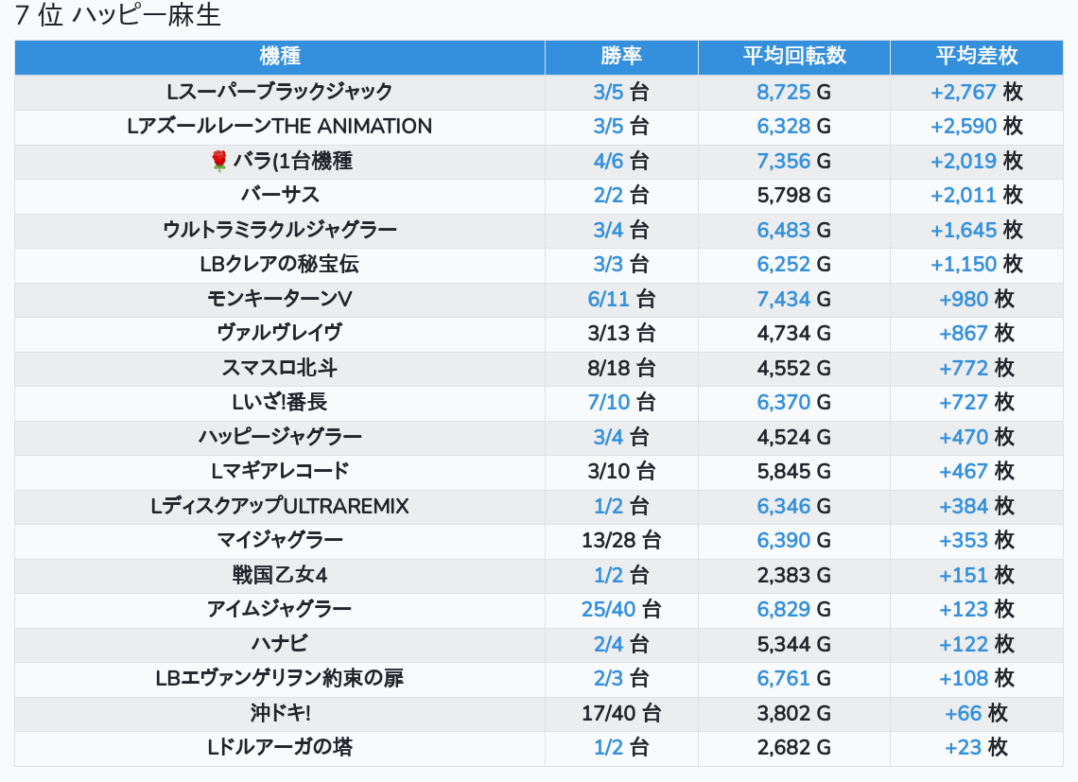Click the 4/6 台 win rate cell
Viewport: 1078px width, 782px height.
pyautogui.click(x=621, y=161)
